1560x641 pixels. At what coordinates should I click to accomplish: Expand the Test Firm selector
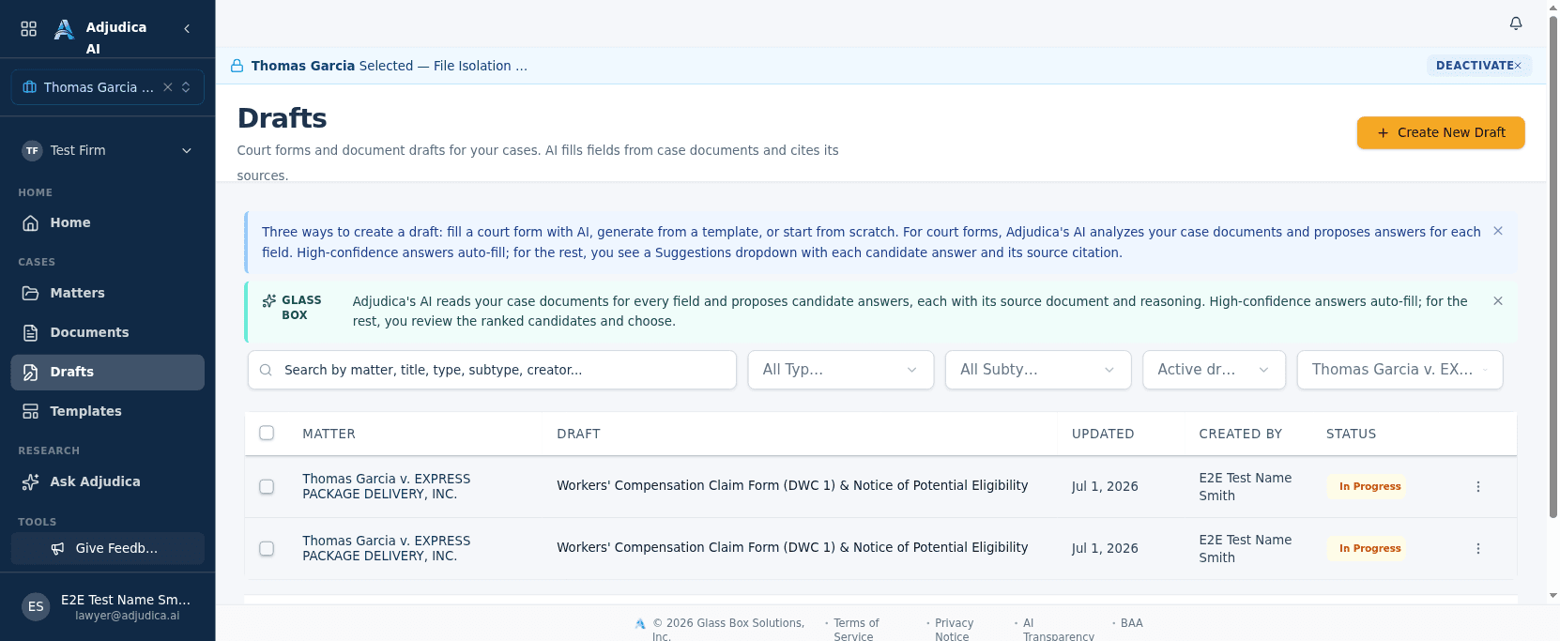pos(107,150)
